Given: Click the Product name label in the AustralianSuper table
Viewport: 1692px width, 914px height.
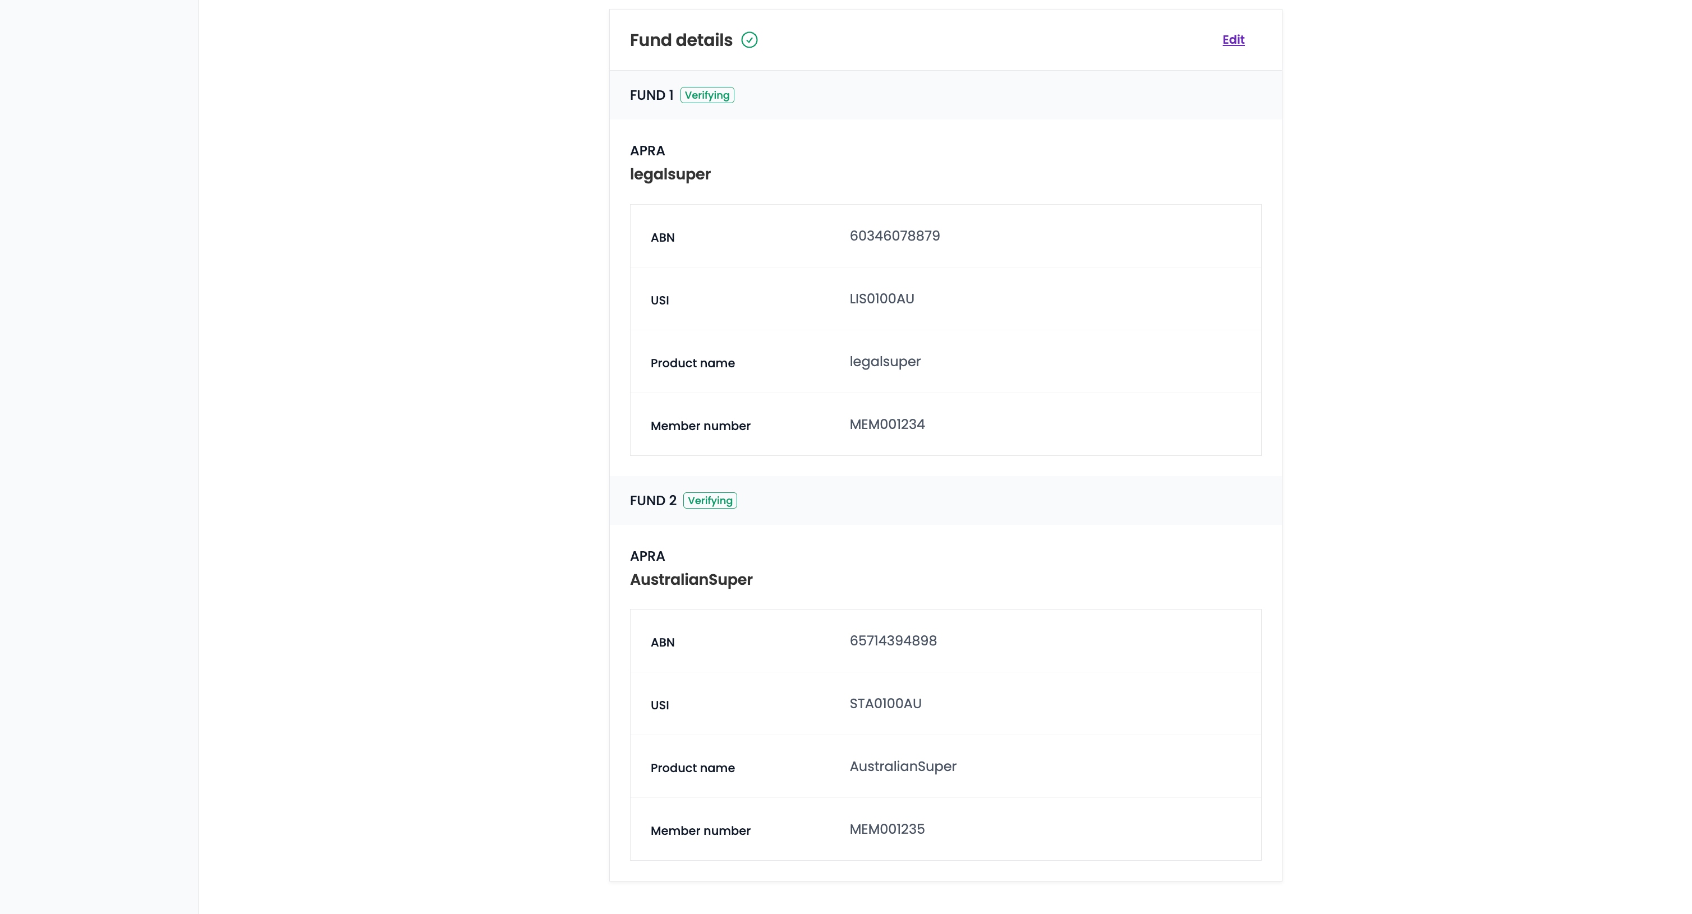Looking at the screenshot, I should pos(692,768).
